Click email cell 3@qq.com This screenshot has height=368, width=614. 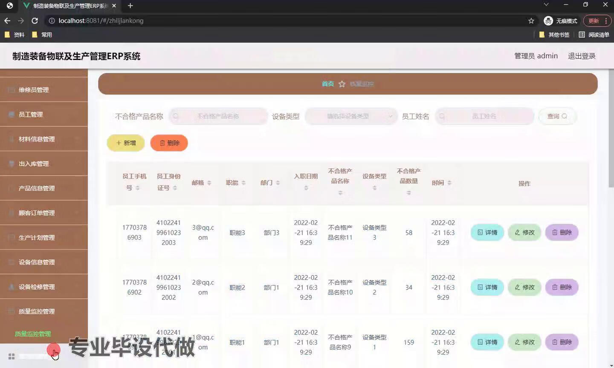pyautogui.click(x=203, y=233)
